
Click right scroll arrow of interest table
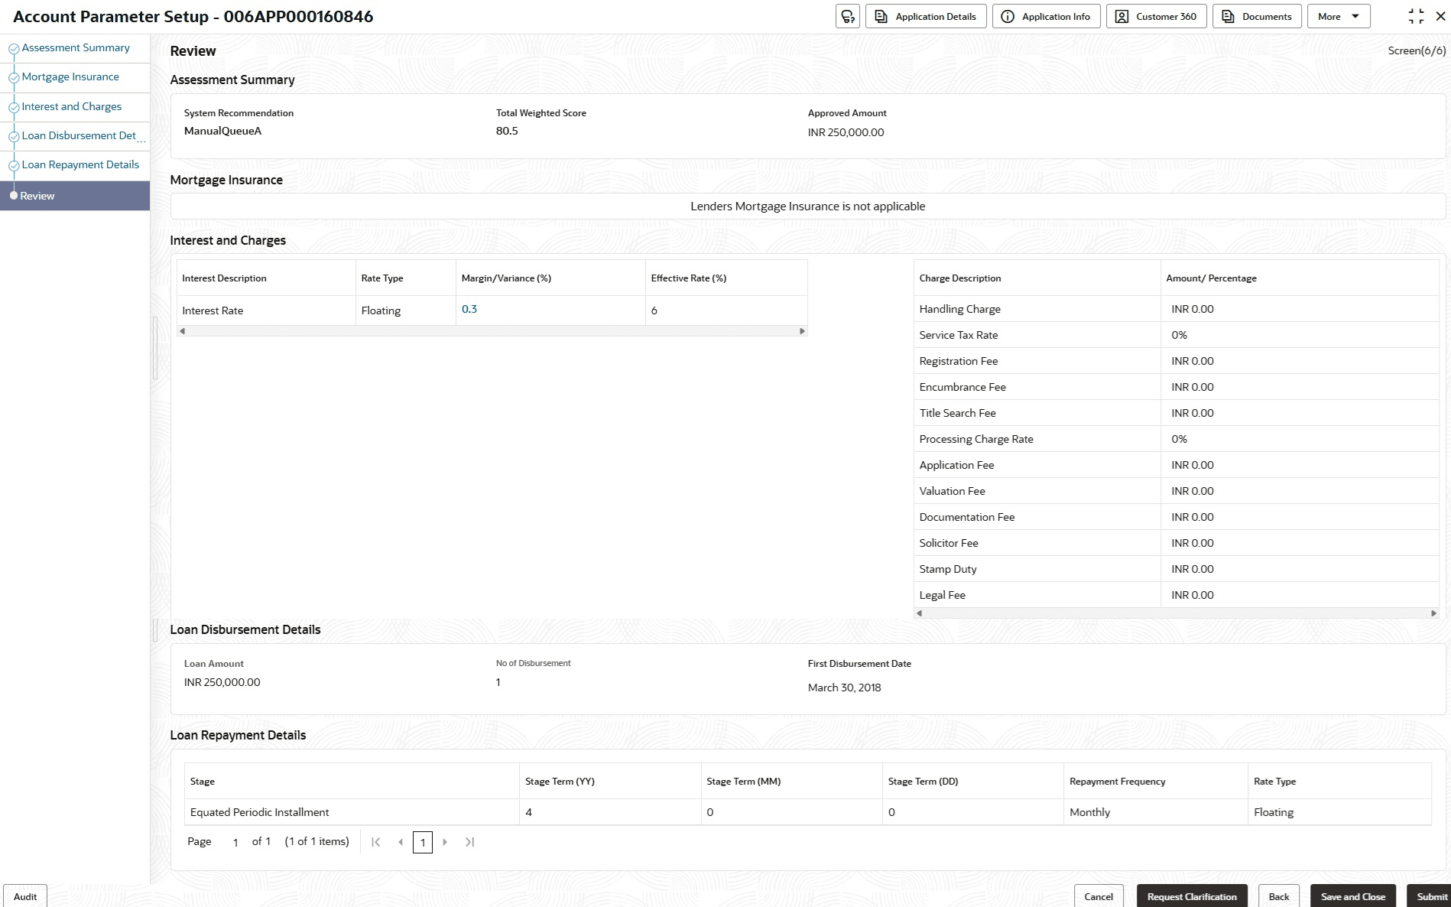tap(802, 331)
